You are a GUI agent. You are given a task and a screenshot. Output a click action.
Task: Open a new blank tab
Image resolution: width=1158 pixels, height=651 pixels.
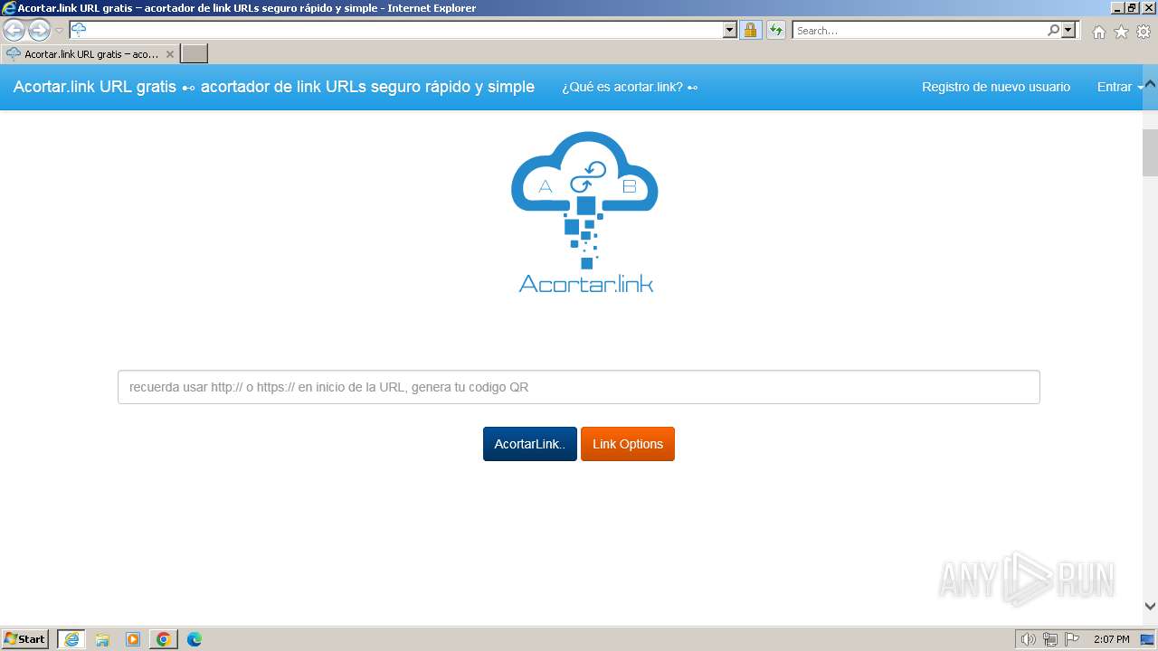coord(195,54)
